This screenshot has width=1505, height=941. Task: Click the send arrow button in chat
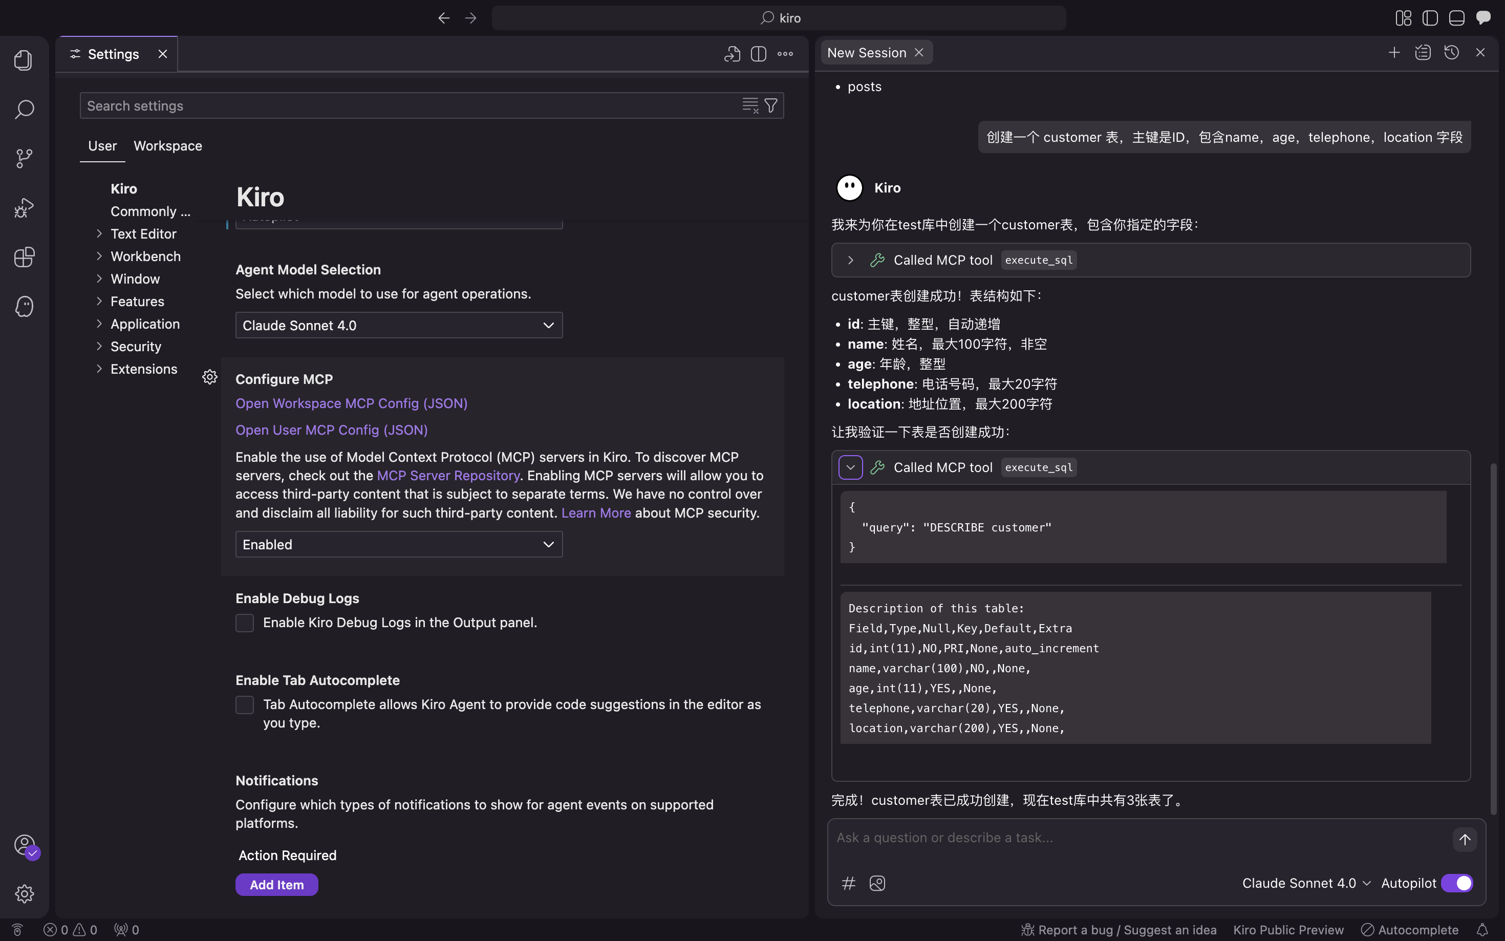tap(1465, 839)
